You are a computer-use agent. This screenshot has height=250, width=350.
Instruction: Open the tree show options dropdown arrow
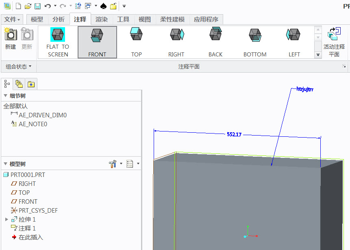tap(138, 164)
